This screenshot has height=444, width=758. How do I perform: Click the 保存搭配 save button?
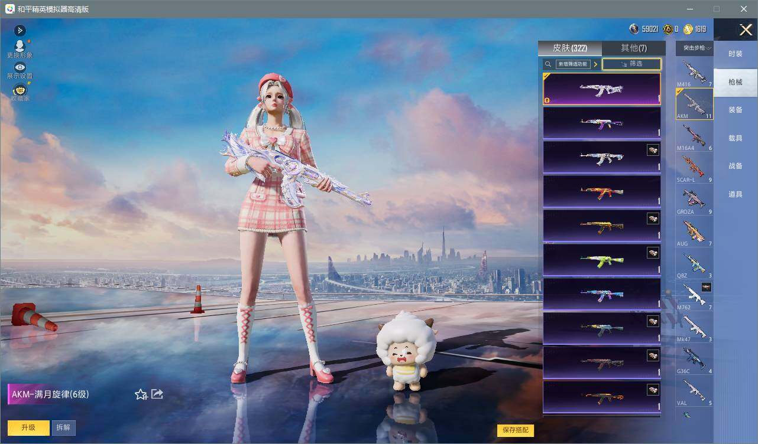tap(516, 430)
